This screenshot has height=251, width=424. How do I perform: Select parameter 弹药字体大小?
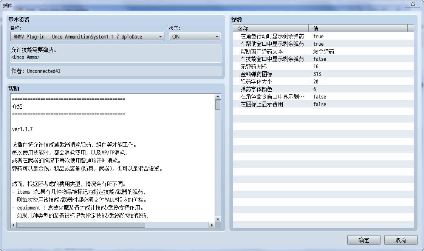pyautogui.click(x=256, y=82)
